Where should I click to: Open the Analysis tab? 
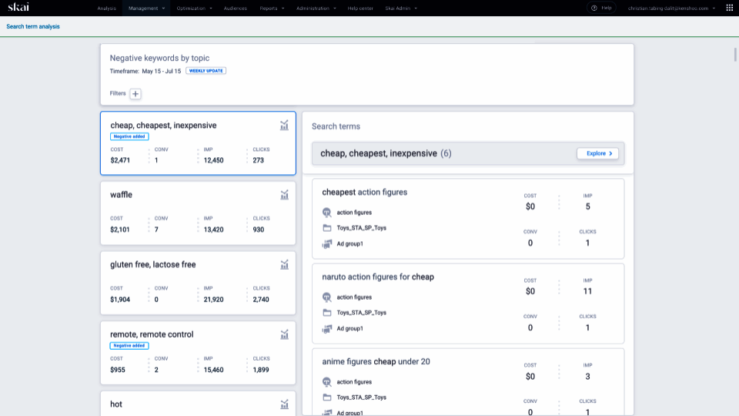107,8
